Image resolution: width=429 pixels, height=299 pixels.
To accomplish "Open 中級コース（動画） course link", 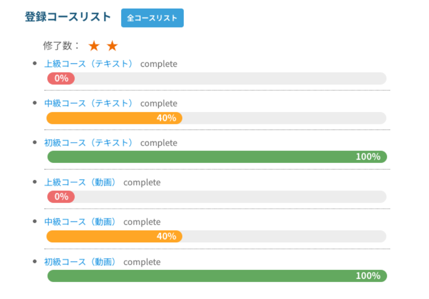I will pos(80,222).
